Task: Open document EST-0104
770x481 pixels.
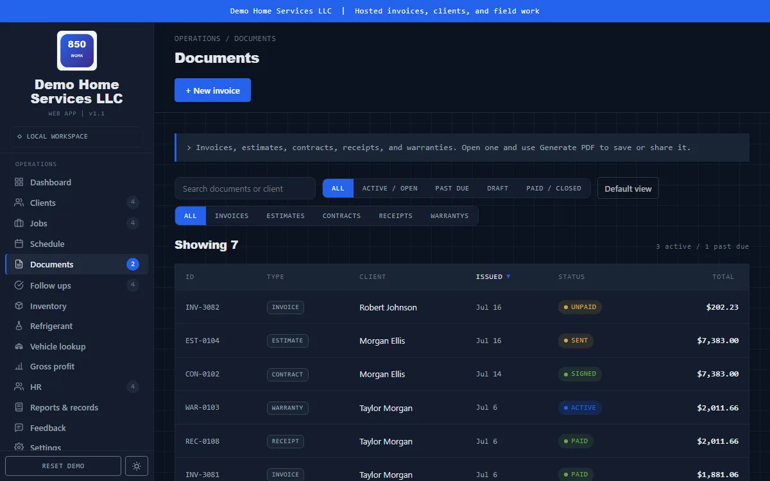Action: 461,341
